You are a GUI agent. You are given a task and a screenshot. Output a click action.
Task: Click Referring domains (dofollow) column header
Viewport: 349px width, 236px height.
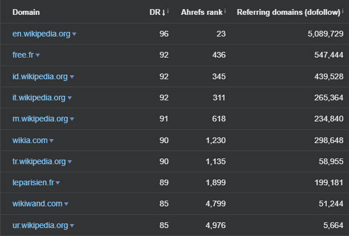288,12
